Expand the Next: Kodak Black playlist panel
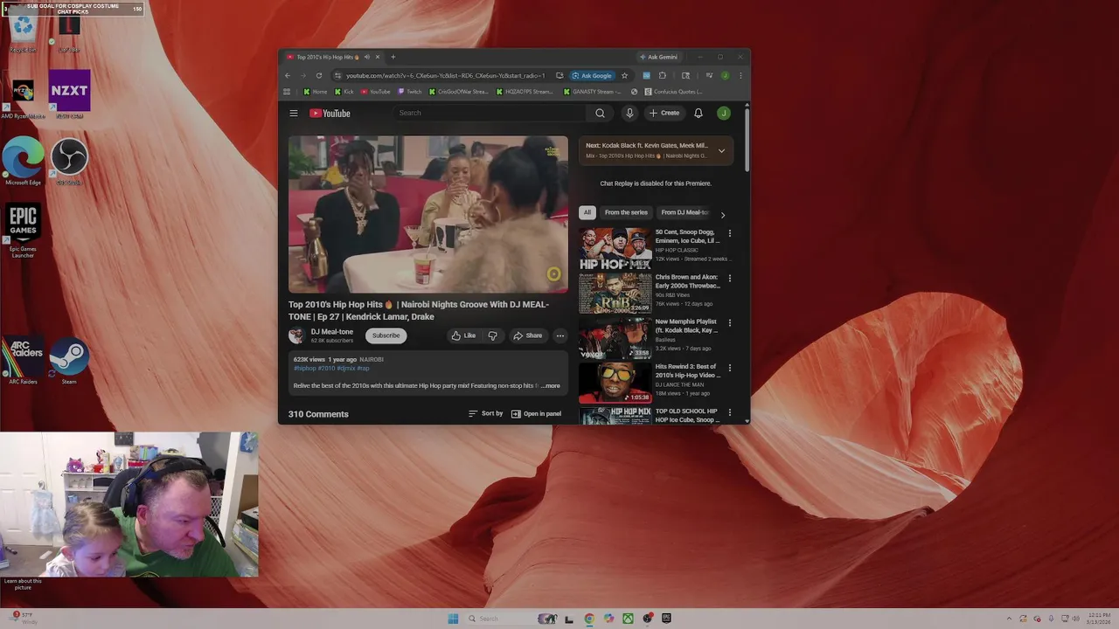1119x629 pixels. (x=721, y=151)
